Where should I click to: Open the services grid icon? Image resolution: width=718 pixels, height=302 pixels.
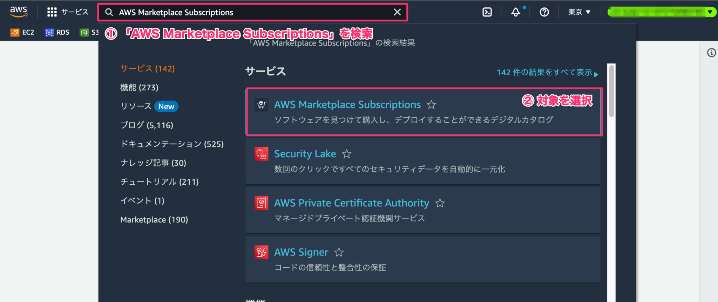pos(51,12)
